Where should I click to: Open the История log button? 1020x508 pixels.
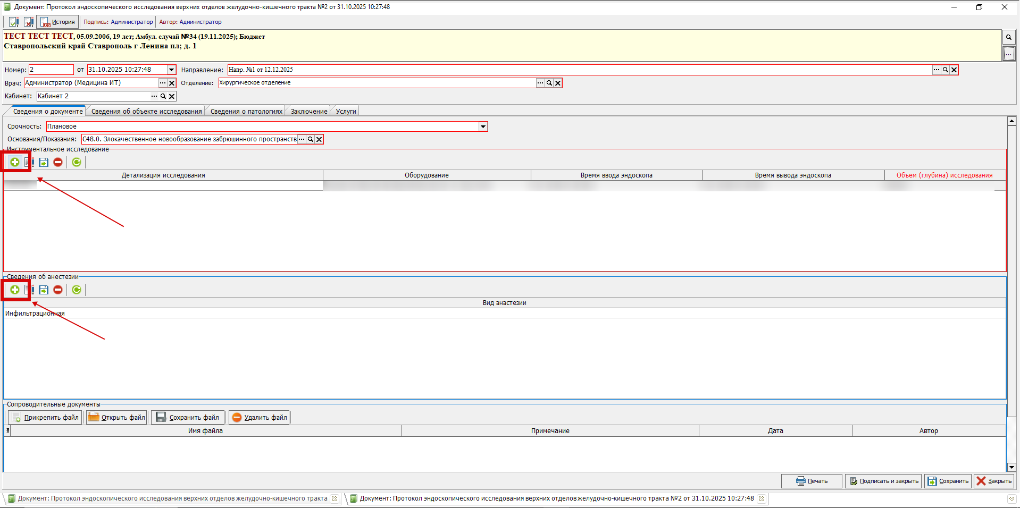coord(58,22)
